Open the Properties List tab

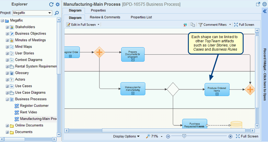tap(141, 17)
